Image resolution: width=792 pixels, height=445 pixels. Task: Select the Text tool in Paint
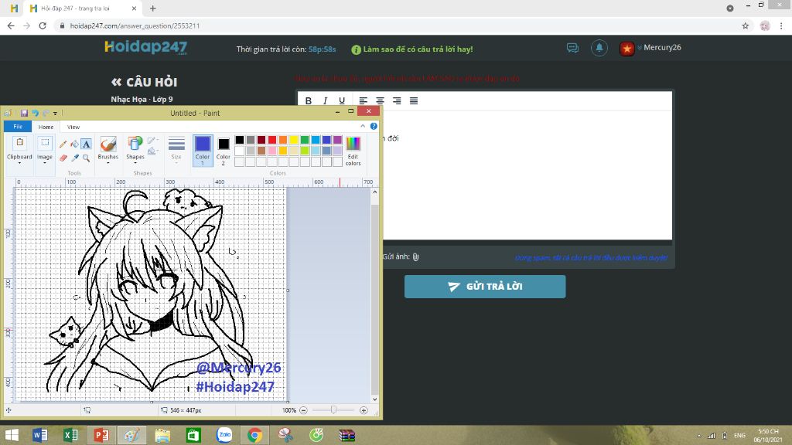[87, 144]
